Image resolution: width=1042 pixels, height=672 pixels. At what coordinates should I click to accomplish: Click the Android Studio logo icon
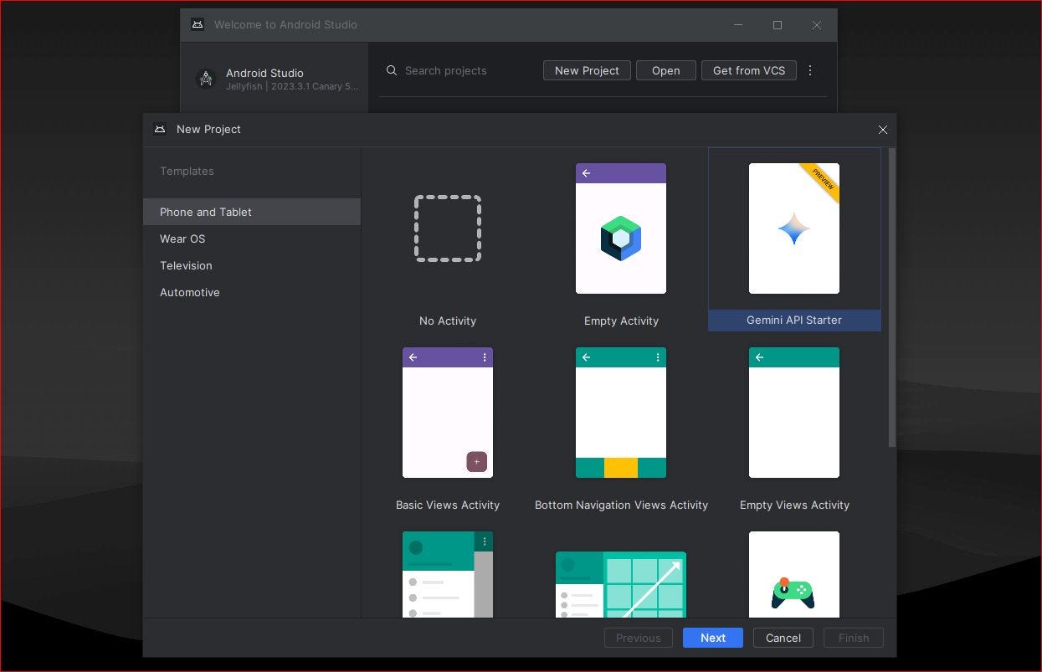(x=206, y=79)
